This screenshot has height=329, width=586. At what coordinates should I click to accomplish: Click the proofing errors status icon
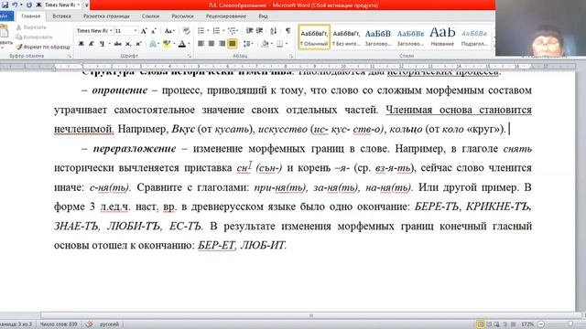click(x=89, y=324)
